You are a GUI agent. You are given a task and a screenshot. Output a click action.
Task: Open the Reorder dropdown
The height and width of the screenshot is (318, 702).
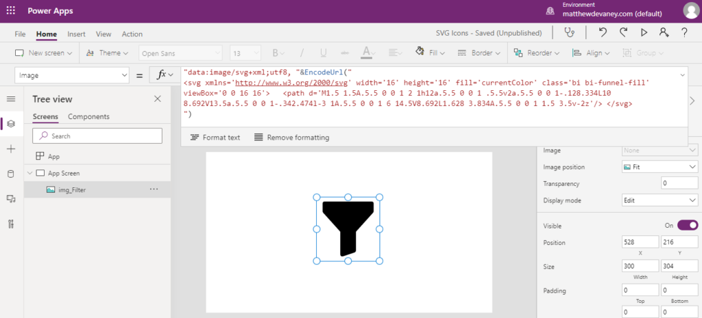point(536,53)
